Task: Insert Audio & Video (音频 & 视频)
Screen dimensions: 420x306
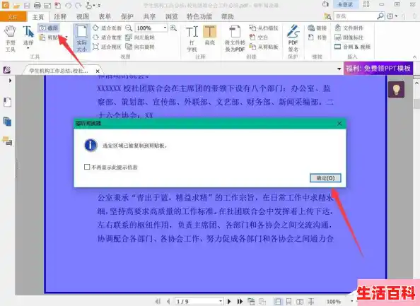Action: pyautogui.click(x=353, y=47)
